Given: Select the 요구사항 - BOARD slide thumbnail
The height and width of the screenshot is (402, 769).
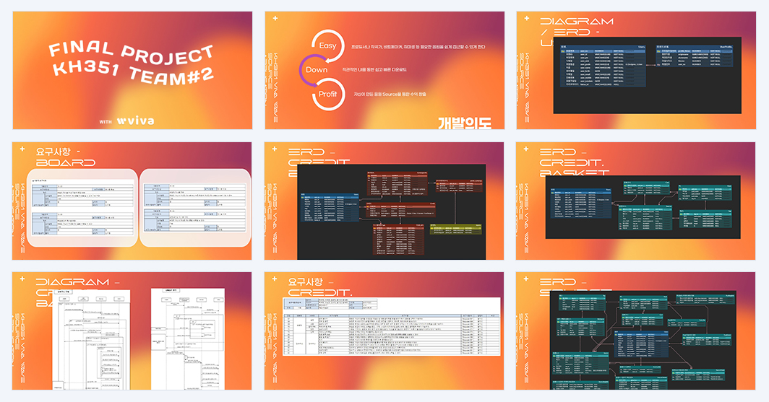Looking at the screenshot, I should pyautogui.click(x=132, y=201).
